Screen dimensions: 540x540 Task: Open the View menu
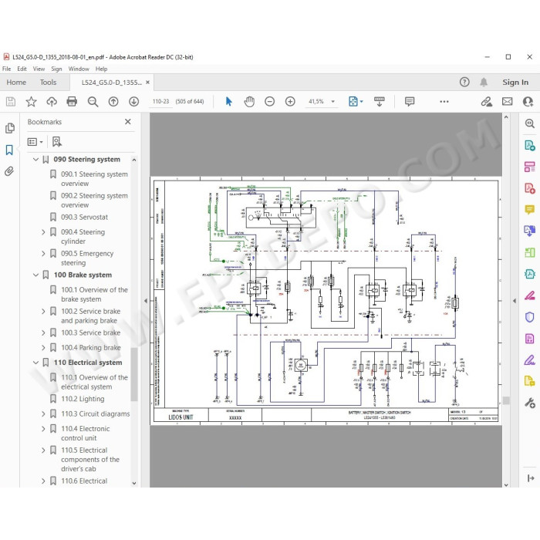click(39, 69)
